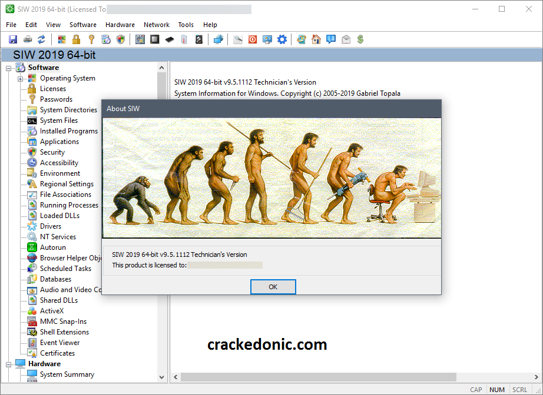The width and height of the screenshot is (543, 395).
Task: Open the Network menu
Action: 157,25
